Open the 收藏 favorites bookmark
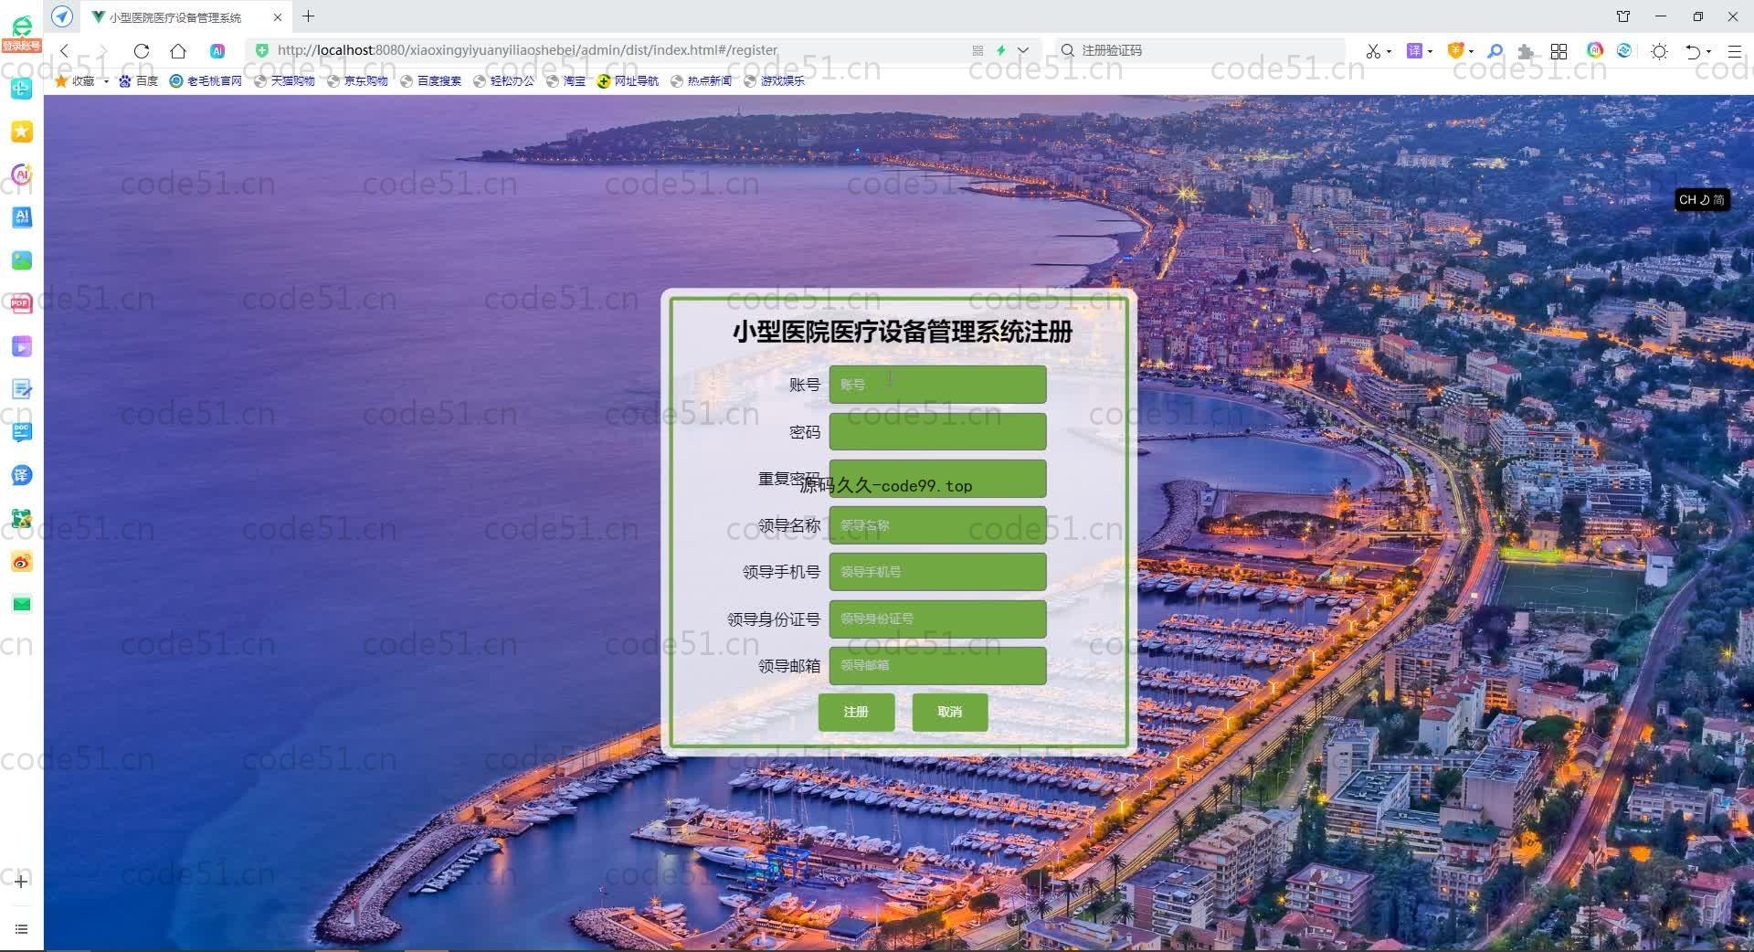Viewport: 1754px width, 952px height. [75, 80]
